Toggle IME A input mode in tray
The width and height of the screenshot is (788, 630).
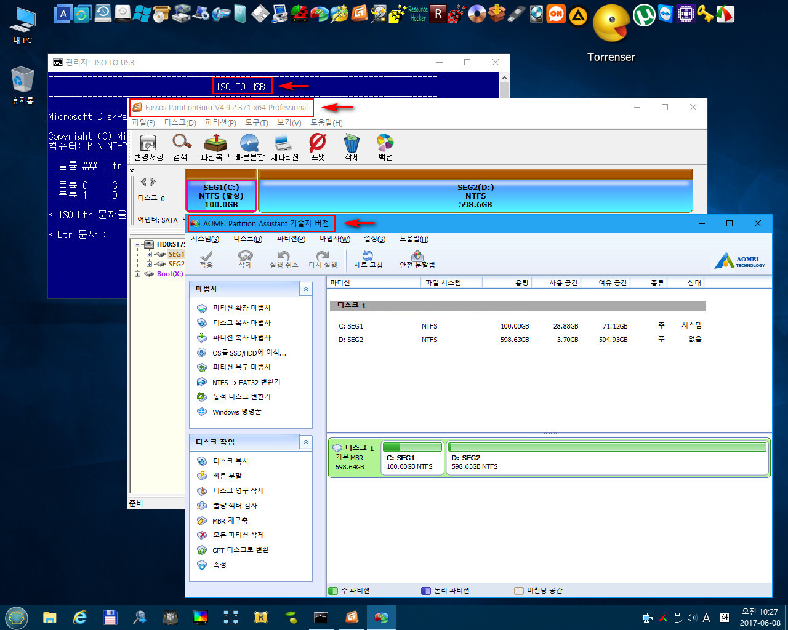pos(706,618)
